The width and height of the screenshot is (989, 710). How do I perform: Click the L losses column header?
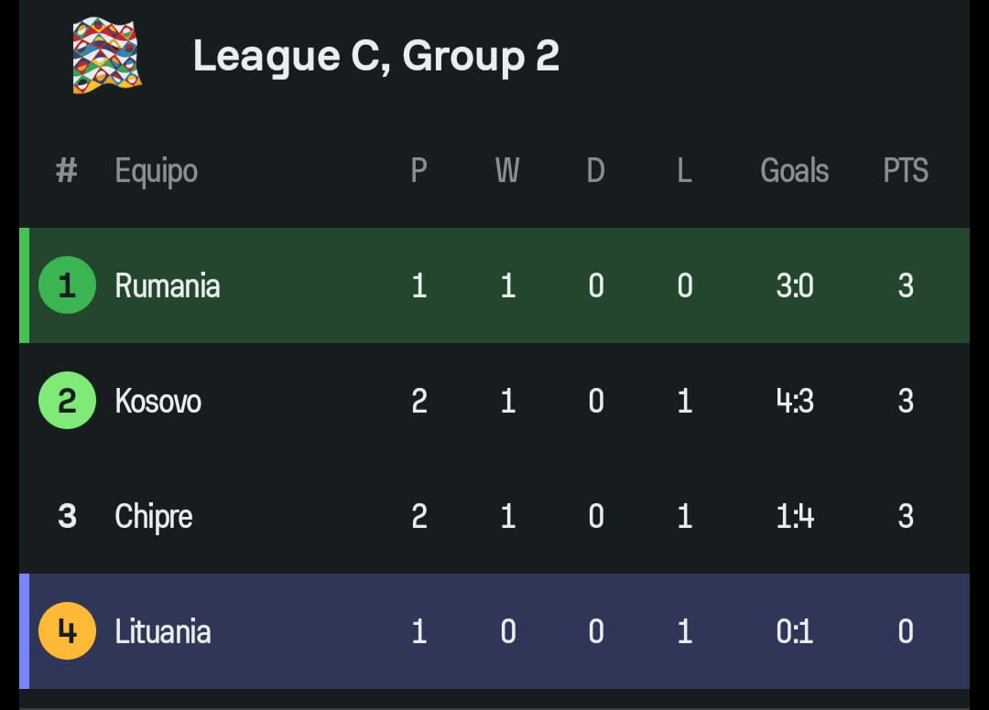684,170
